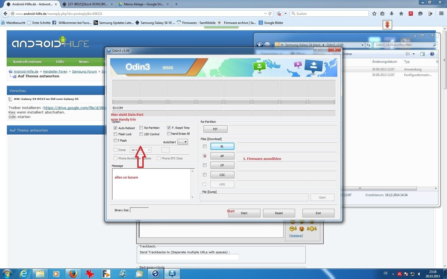447x279 pixels.
Task: Click AP button to select firmware
Action: (x=222, y=156)
